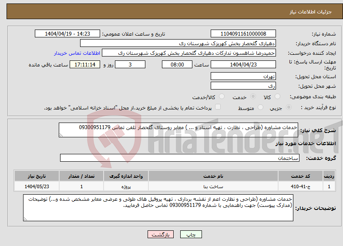Click the service group field ساختمان
This screenshot has width=343, height=246.
coord(180,158)
